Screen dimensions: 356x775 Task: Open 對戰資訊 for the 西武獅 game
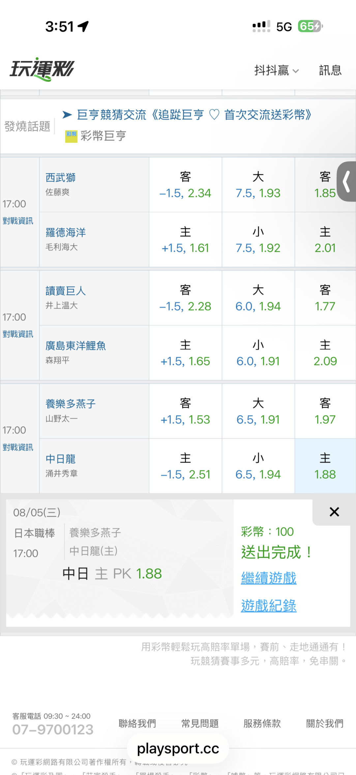(x=18, y=221)
